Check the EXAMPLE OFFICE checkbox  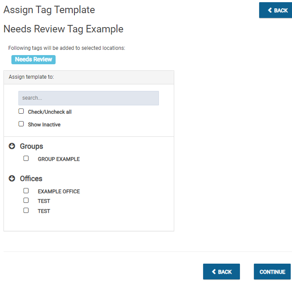26,191
